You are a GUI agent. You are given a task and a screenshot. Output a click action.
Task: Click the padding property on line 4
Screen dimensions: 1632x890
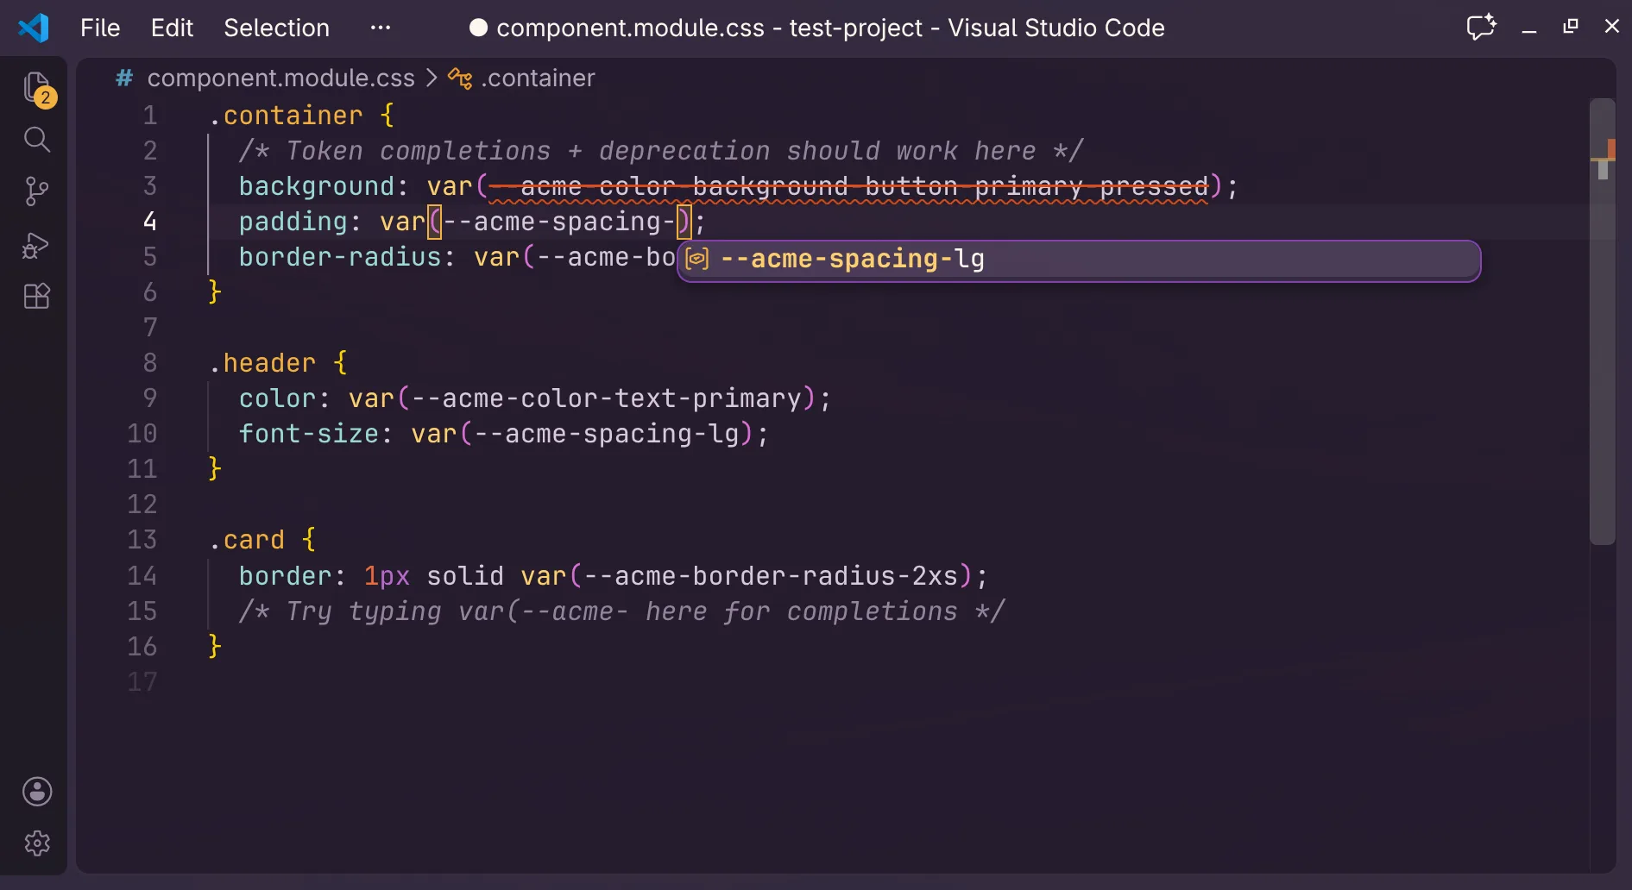point(293,222)
